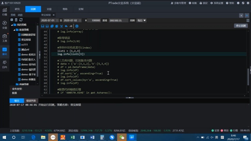This screenshot has width=251, height=141.
Task: Click the refresh strategy list icon
Action: click(x=21, y=20)
